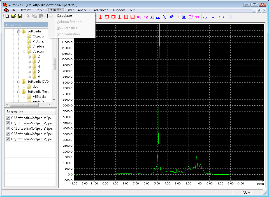Click the New document icon
Image resolution: width=269 pixels, height=197 pixels.
click(x=7, y=16)
